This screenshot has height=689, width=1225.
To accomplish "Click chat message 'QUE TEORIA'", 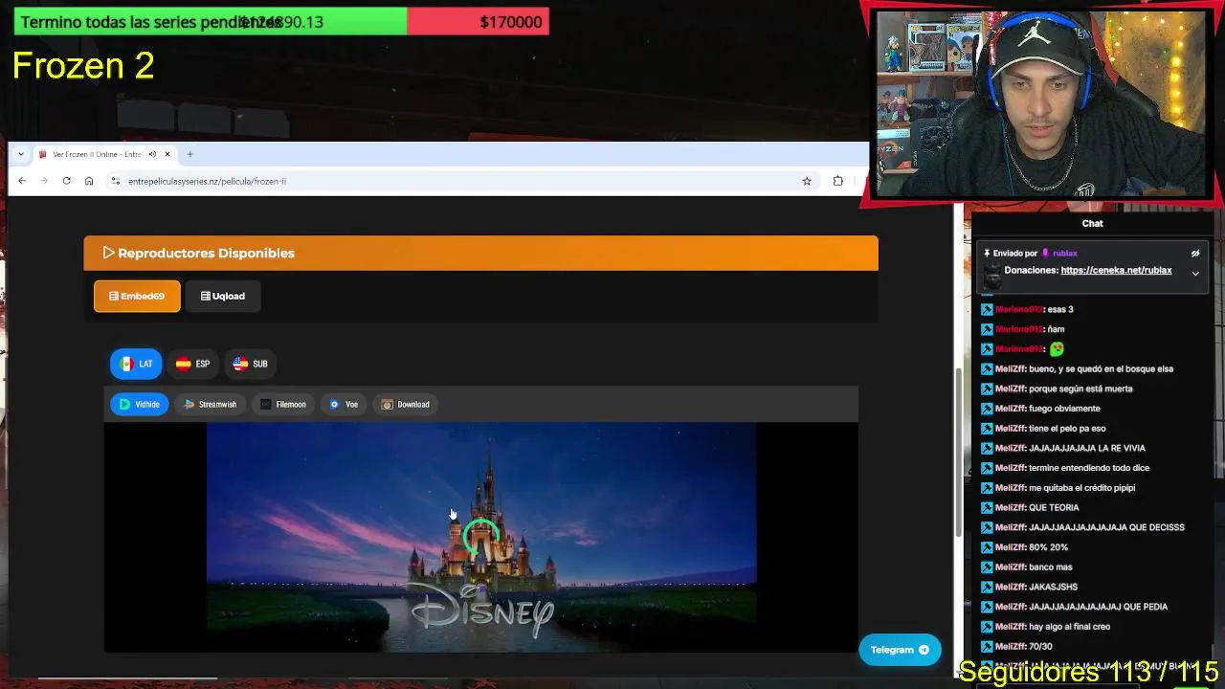I will pos(1054,508).
